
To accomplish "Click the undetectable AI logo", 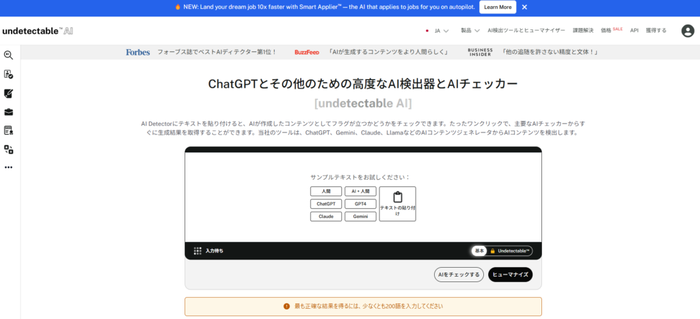I will [38, 31].
